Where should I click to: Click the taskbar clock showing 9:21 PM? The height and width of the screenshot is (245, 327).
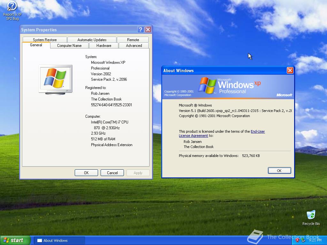pos(315,240)
